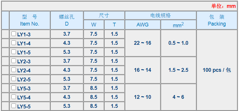This screenshot has height=111, width=239.
Task: Select the LY5-5 item checkbox
Action: (x=14, y=106)
